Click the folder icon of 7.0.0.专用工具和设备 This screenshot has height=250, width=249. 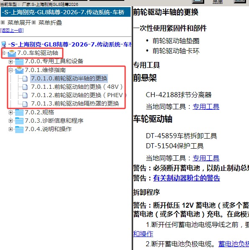(x=19, y=62)
